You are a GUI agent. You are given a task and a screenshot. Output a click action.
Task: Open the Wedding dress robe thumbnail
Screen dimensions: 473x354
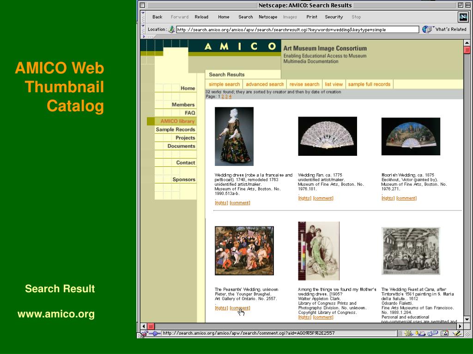tap(234, 136)
